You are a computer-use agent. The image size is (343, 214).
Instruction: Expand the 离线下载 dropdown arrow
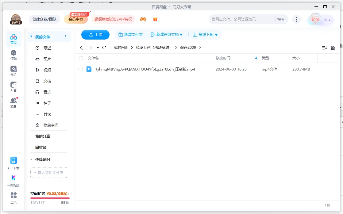[x=216, y=35]
